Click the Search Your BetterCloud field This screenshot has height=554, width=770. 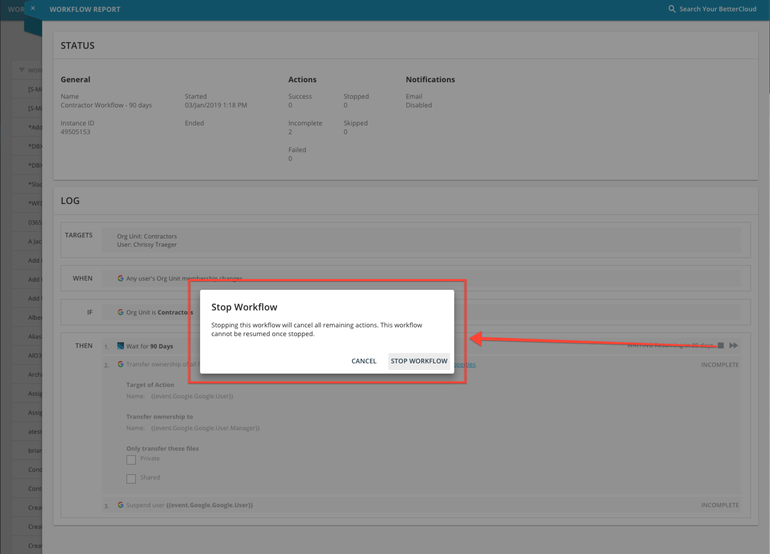click(x=718, y=9)
